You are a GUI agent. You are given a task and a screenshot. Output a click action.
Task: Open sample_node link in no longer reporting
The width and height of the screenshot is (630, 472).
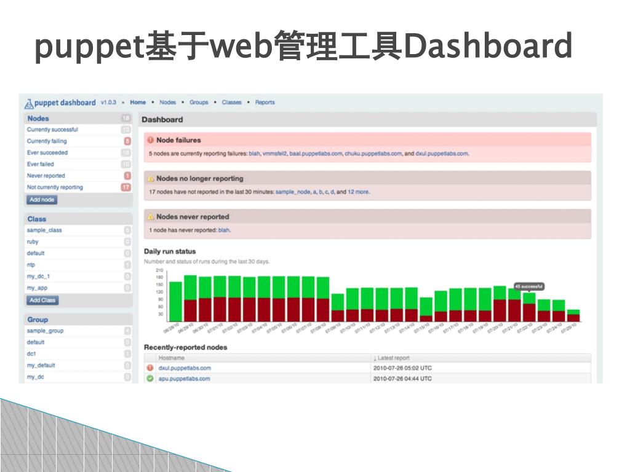293,192
